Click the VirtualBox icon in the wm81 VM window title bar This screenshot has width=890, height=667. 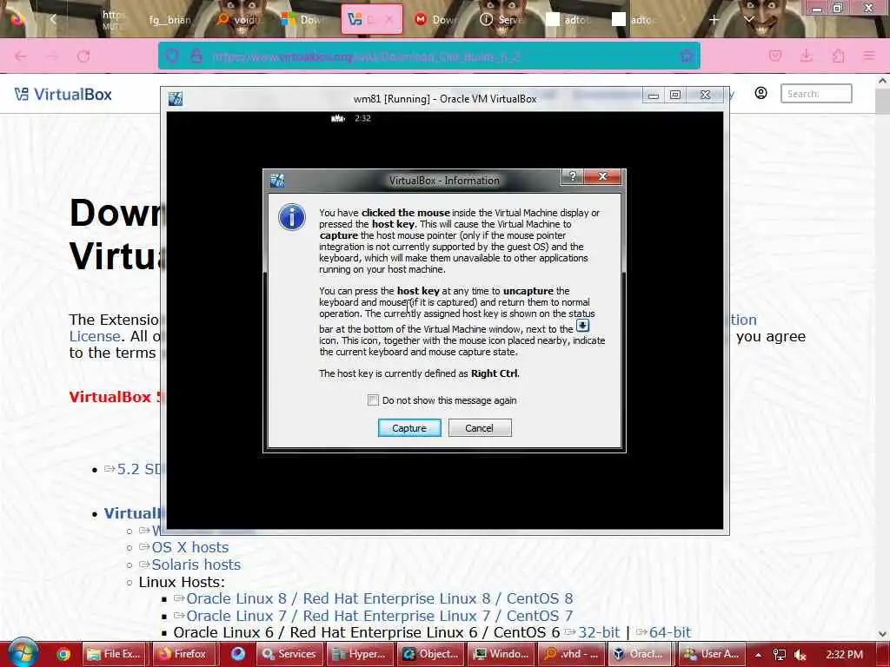coord(176,99)
